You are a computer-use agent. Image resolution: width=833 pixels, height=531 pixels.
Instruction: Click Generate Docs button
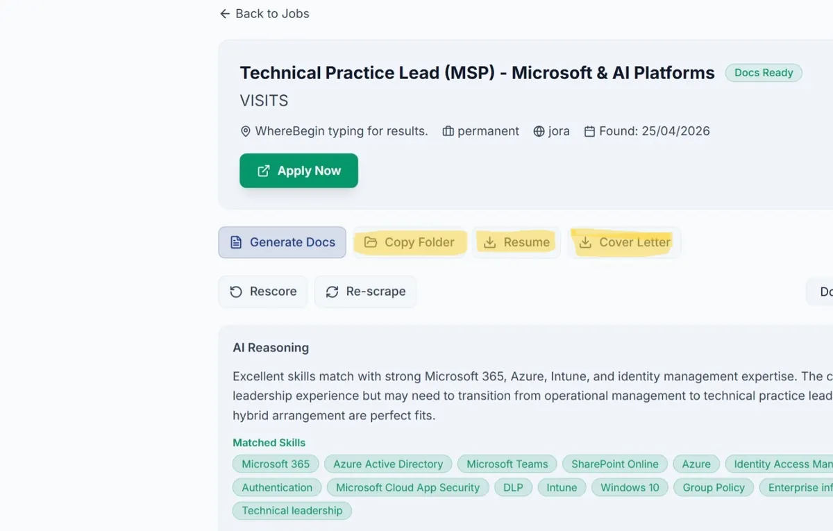(282, 242)
